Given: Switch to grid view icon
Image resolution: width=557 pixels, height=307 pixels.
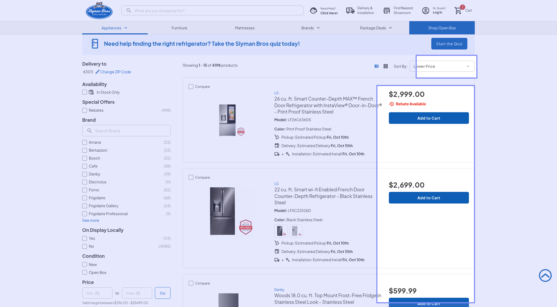Looking at the screenshot, I should tap(386, 66).
